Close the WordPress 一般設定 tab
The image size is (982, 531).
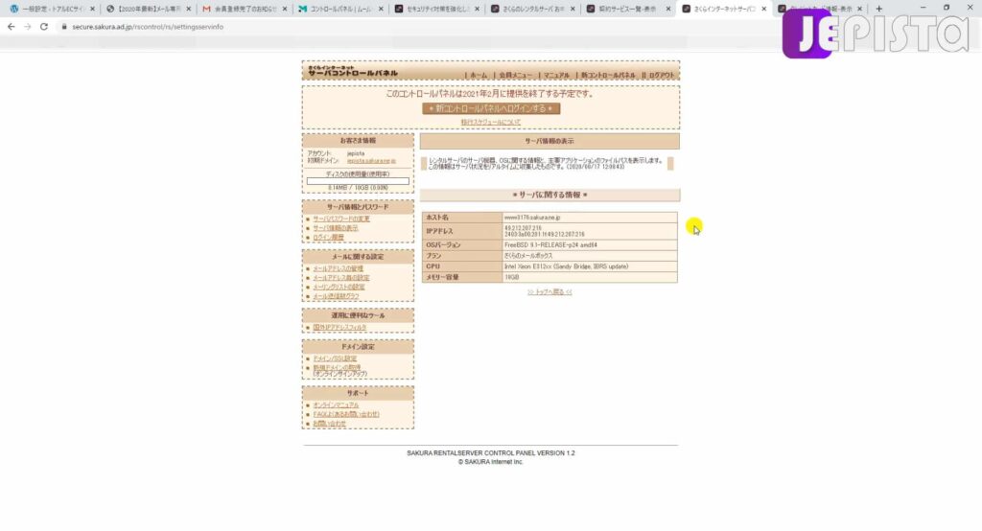(x=92, y=9)
